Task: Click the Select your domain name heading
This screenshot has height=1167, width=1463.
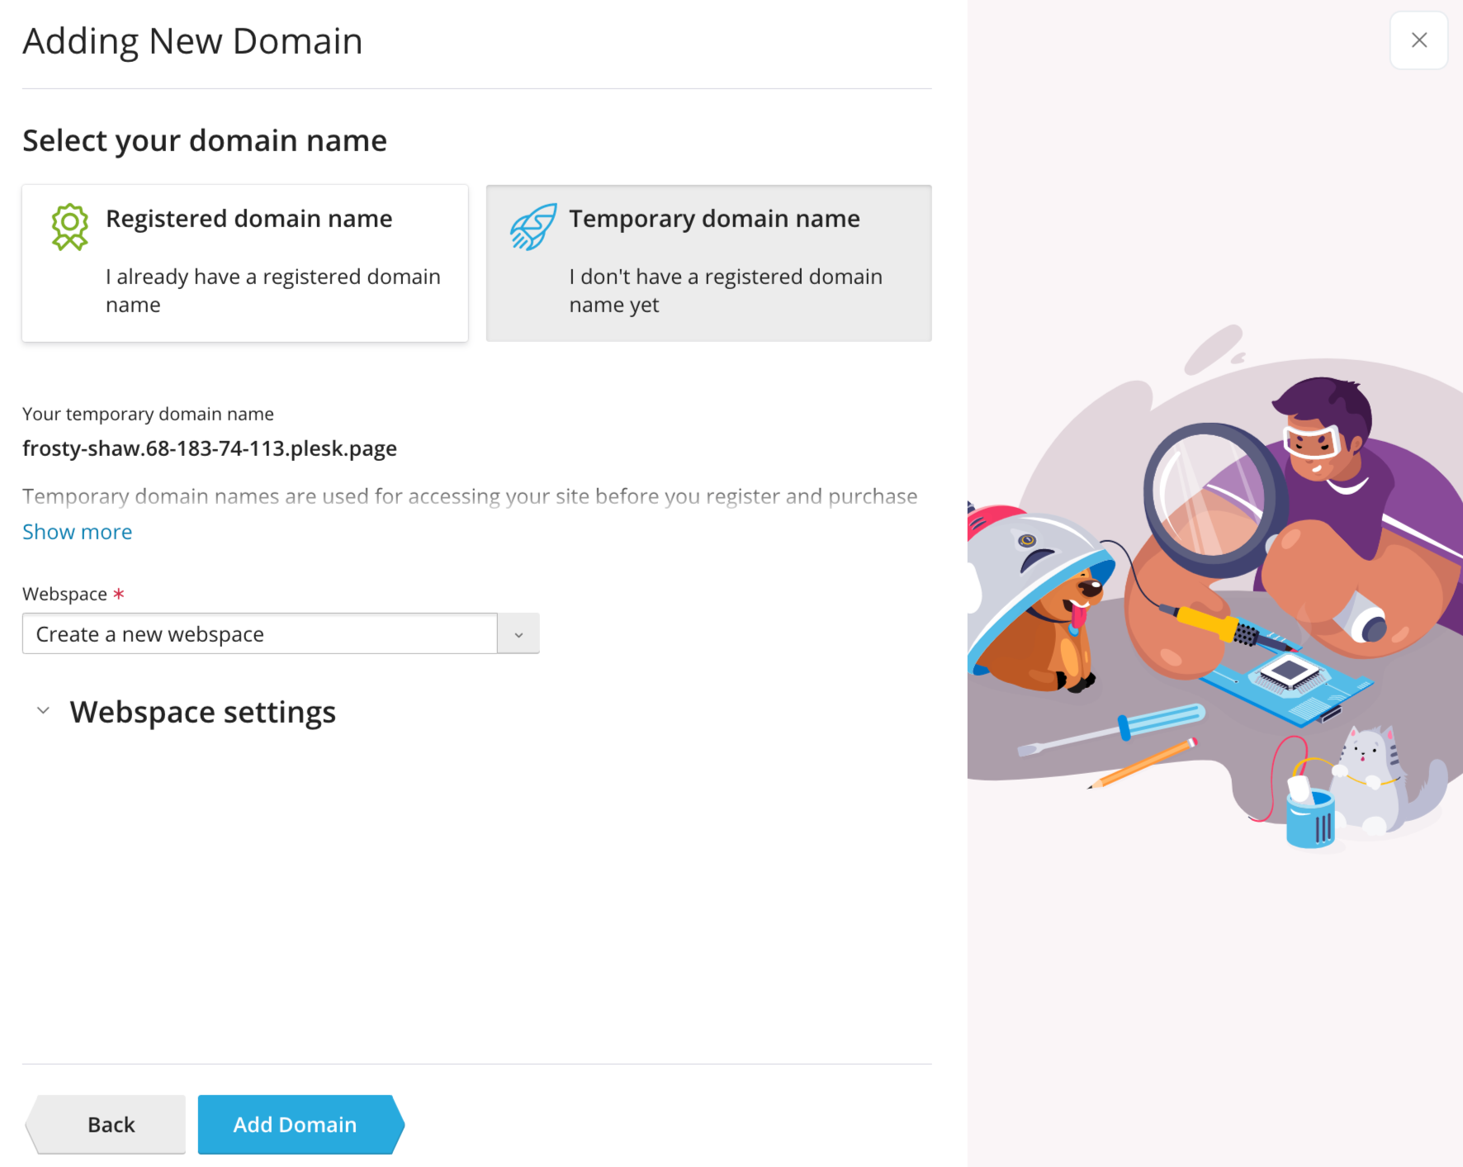Action: point(204,140)
